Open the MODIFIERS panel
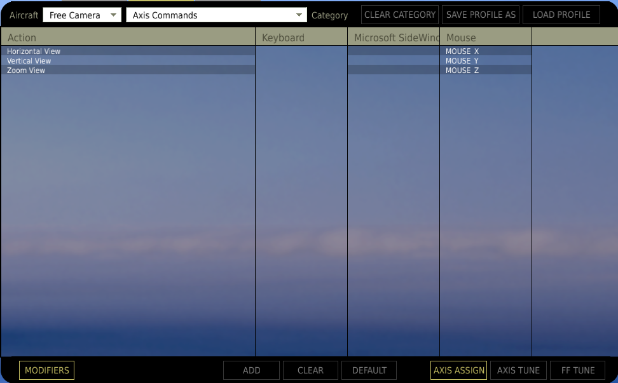 [46, 370]
